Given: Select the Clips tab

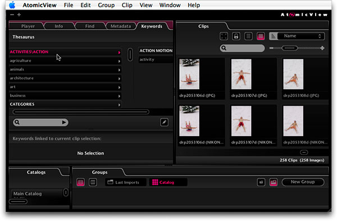Looking at the screenshot, I should 203,26.
